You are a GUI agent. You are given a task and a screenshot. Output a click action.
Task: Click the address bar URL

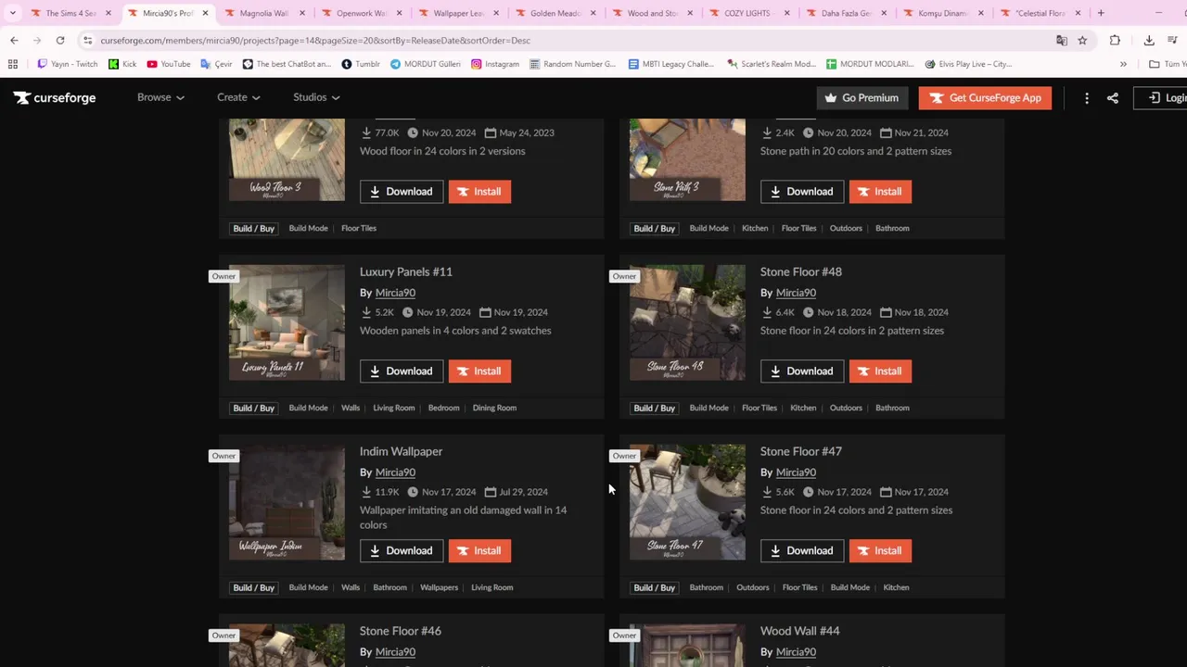tap(315, 41)
